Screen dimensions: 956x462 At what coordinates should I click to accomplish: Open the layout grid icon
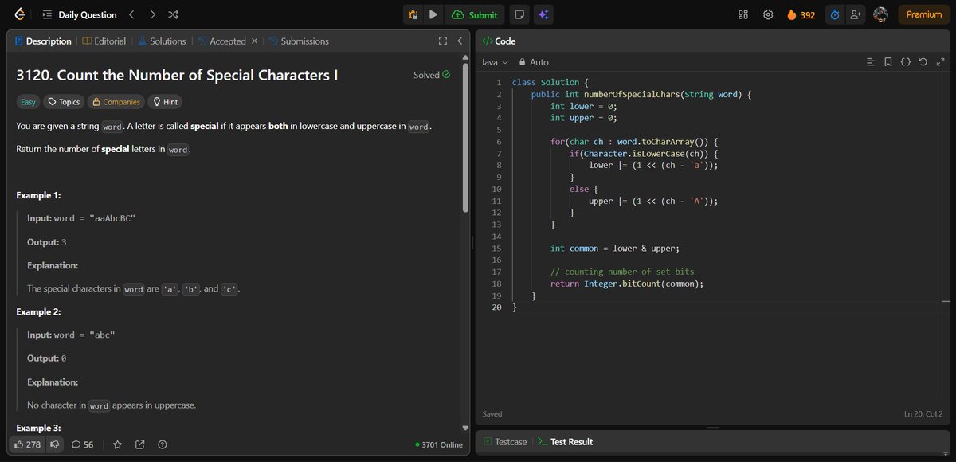pos(743,14)
